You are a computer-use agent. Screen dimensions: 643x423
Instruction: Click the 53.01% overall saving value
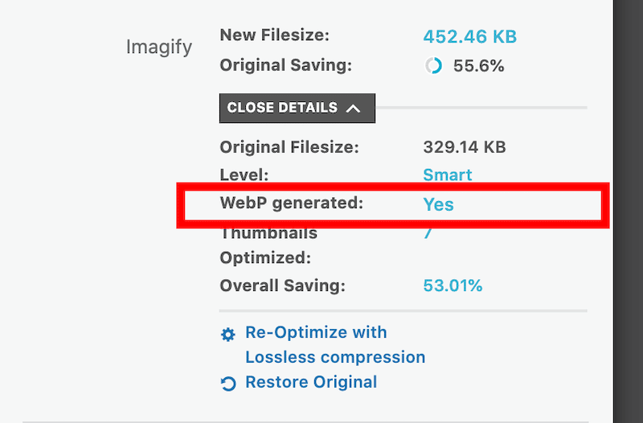453,285
